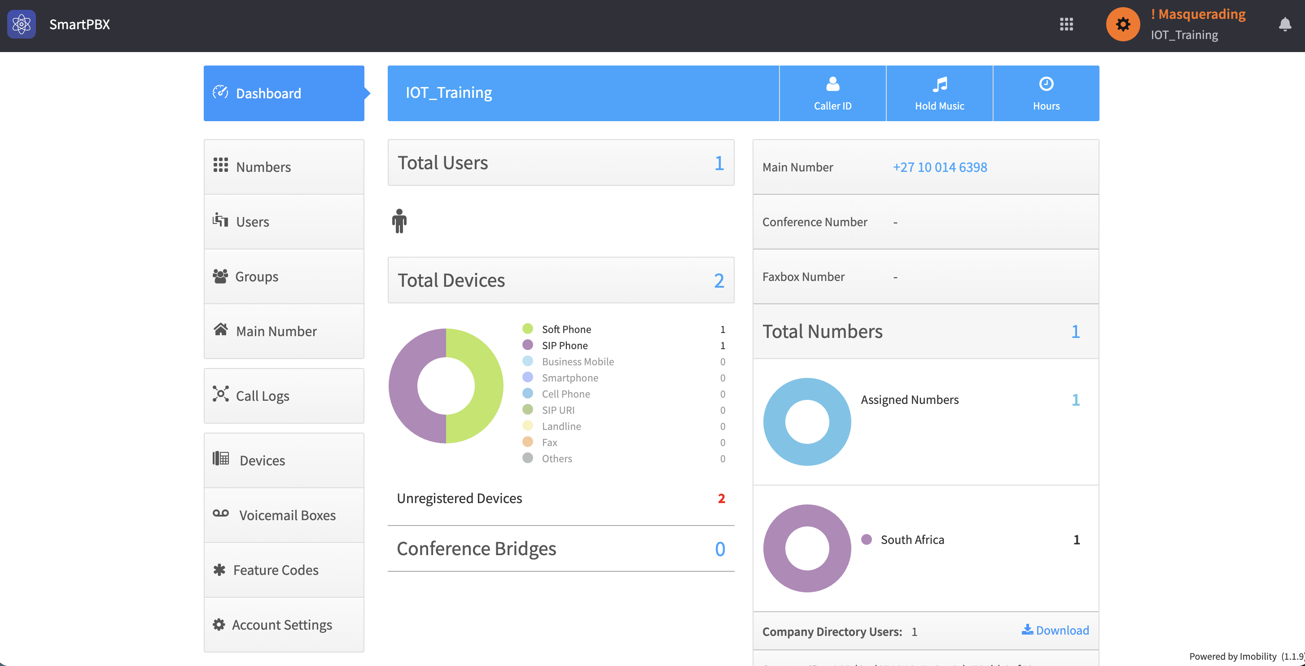Go to the Users section

284,221
